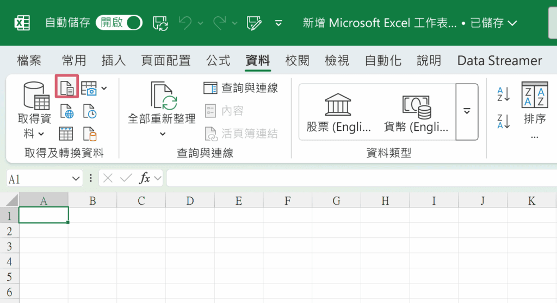Click the 查詢與連線 button
Image resolution: width=557 pixels, height=303 pixels.
(x=241, y=88)
